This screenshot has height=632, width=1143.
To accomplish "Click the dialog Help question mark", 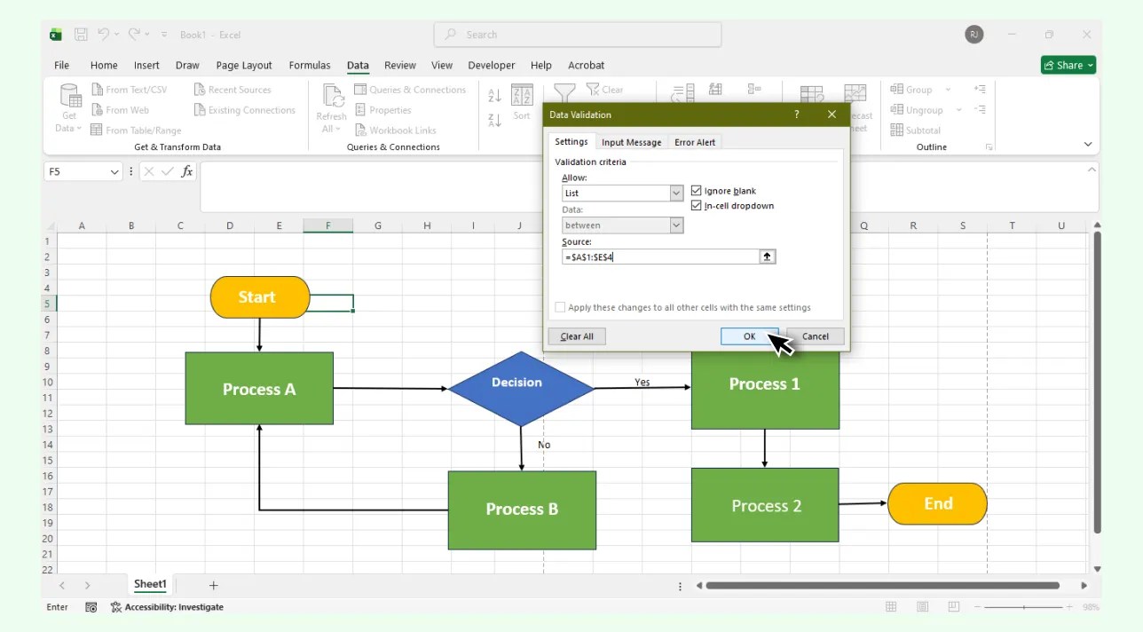I will point(797,115).
